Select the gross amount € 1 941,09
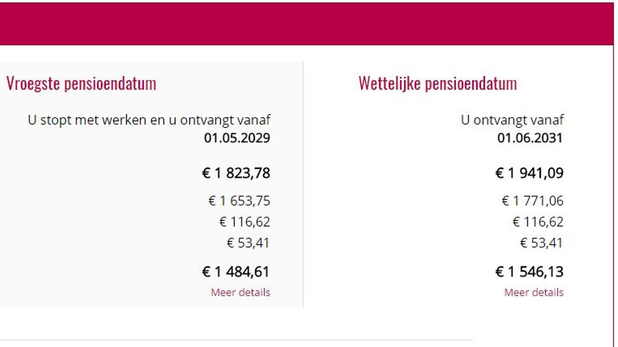This screenshot has height=347, width=618. 530,173
